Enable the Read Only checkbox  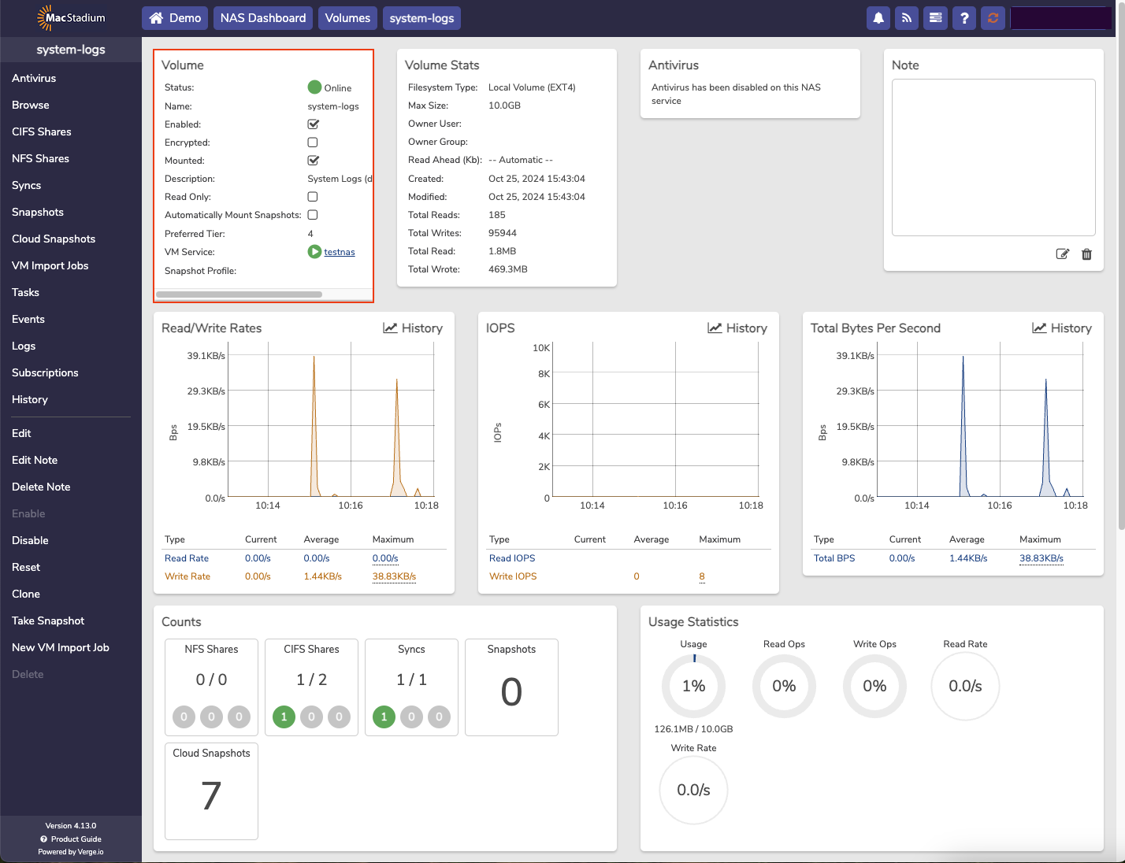312,196
